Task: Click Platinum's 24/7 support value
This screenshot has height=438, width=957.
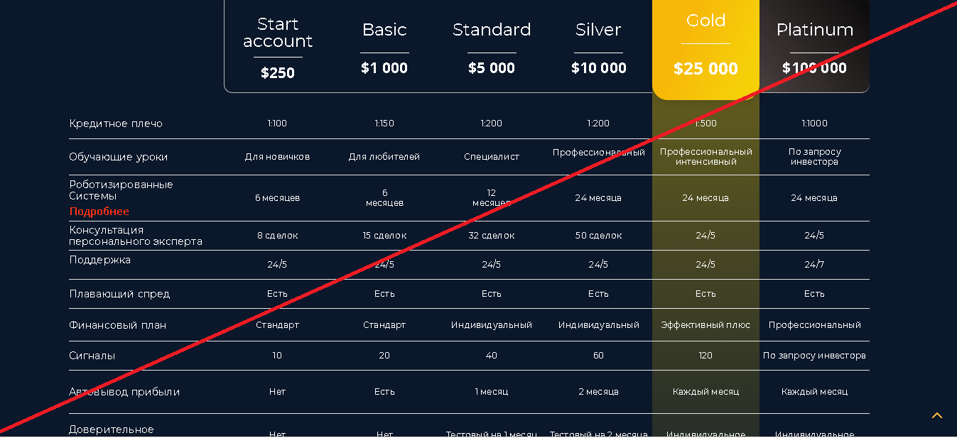Action: point(814,265)
